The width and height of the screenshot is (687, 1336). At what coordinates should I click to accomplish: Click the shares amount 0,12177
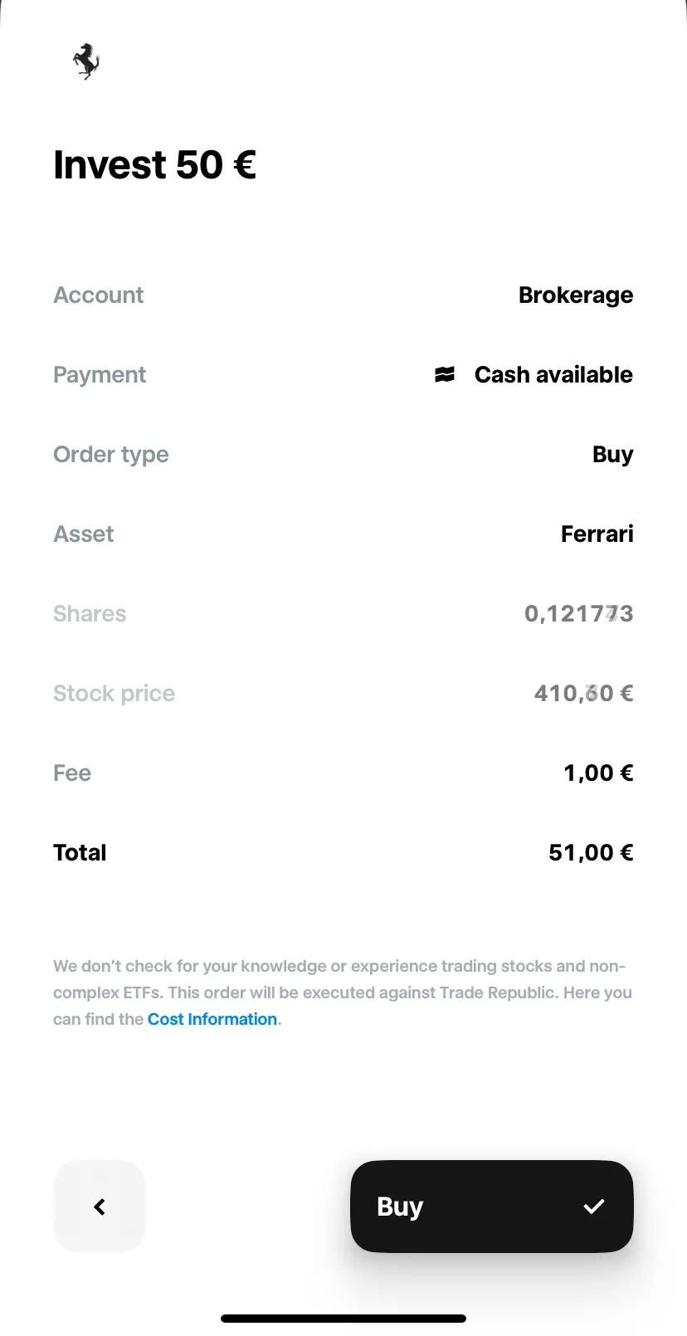click(579, 613)
